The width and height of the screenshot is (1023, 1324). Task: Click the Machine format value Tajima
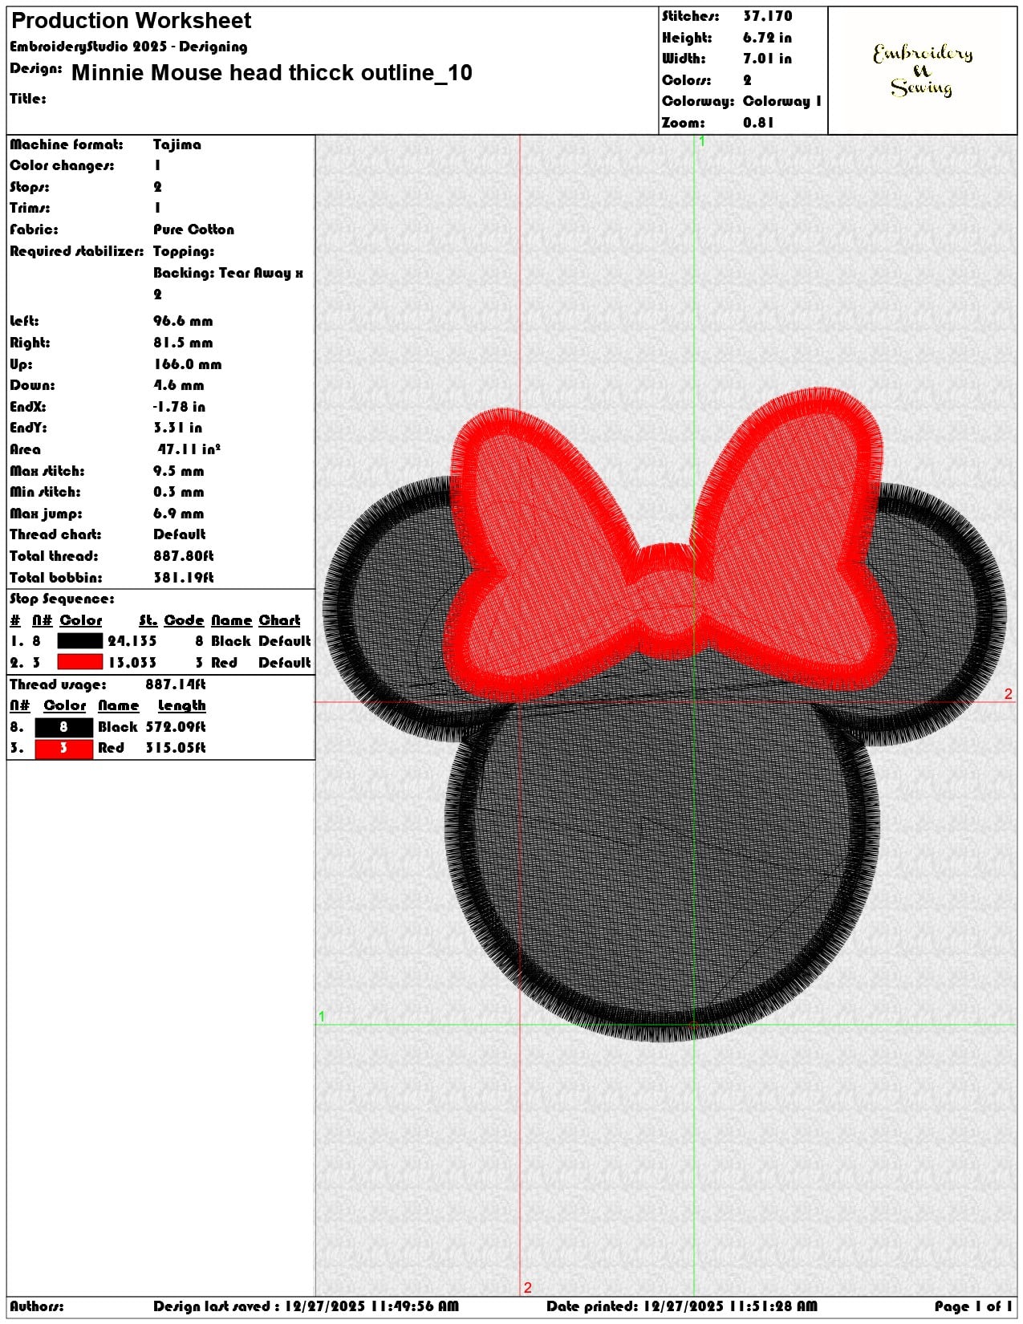177,144
